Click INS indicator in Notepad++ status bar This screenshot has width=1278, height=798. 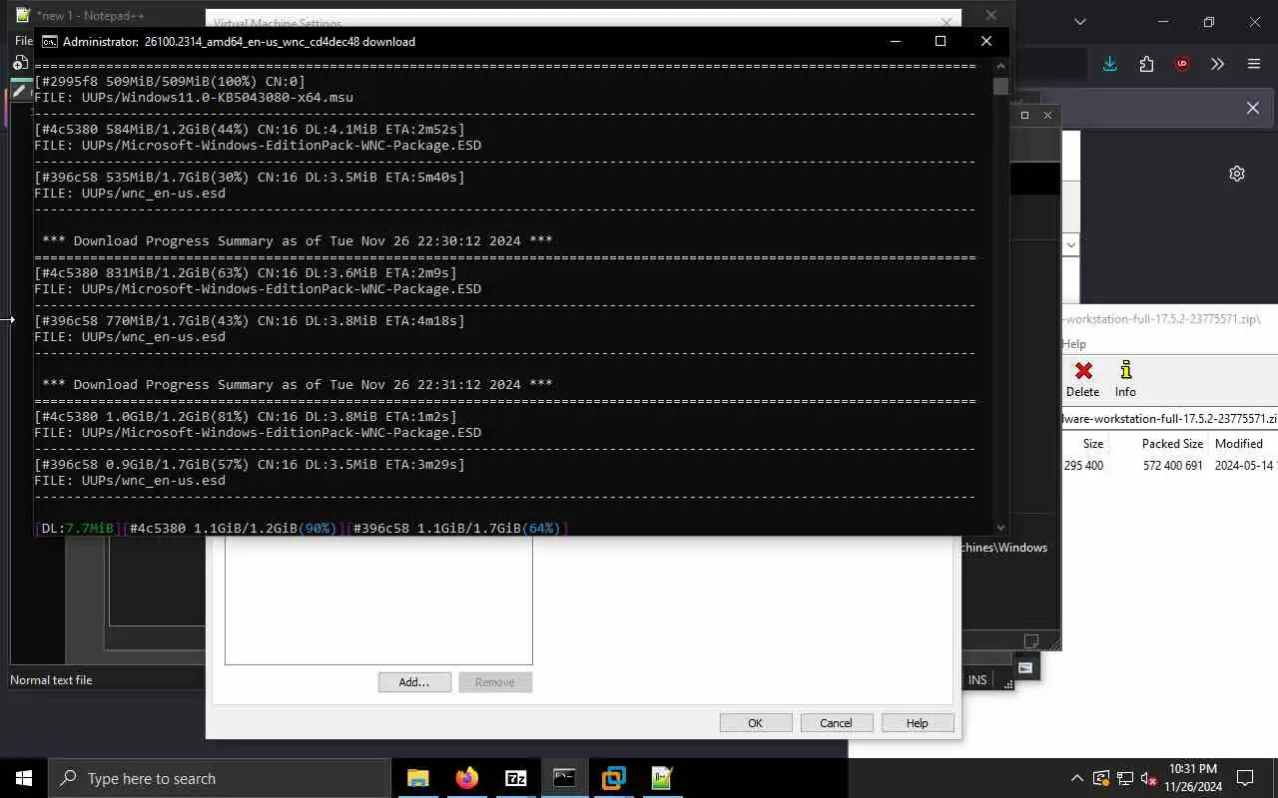point(977,680)
